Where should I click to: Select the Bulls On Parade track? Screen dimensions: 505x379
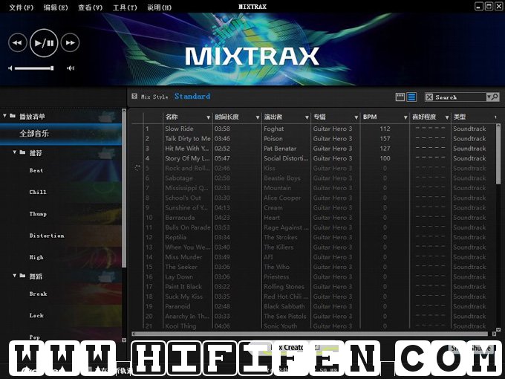tap(188, 227)
